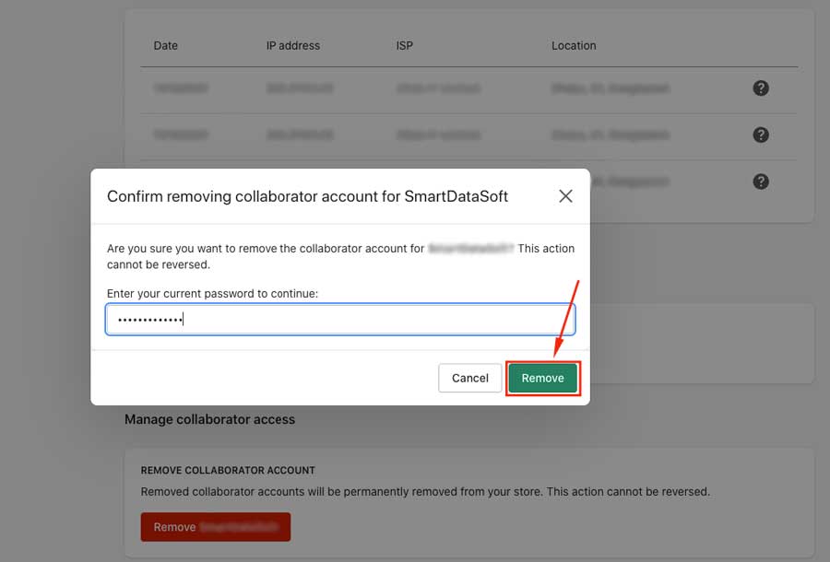
Task: Click the dialog title mentioning SmartDataSoft
Action: [307, 196]
